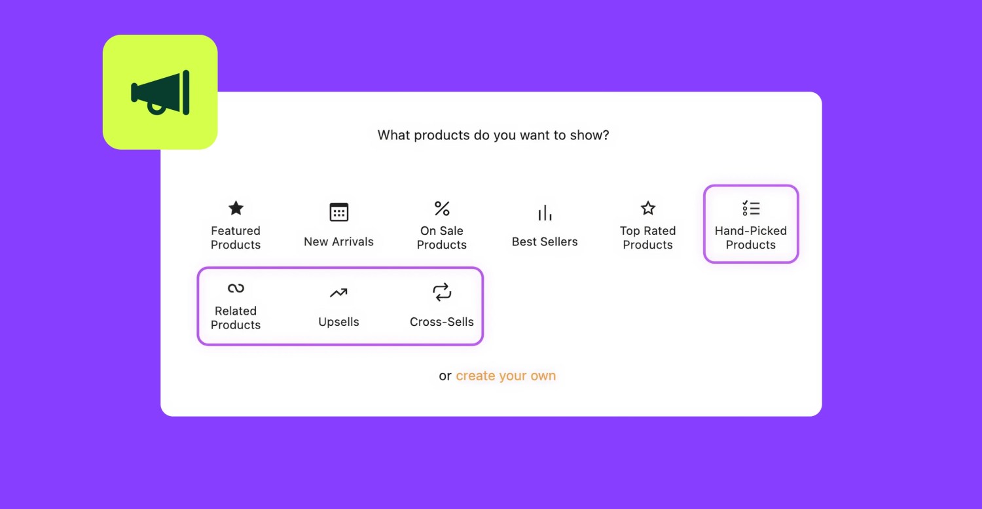Viewport: 982px width, 509px height.
Task: Pick the Upsells option
Action: pyautogui.click(x=338, y=306)
